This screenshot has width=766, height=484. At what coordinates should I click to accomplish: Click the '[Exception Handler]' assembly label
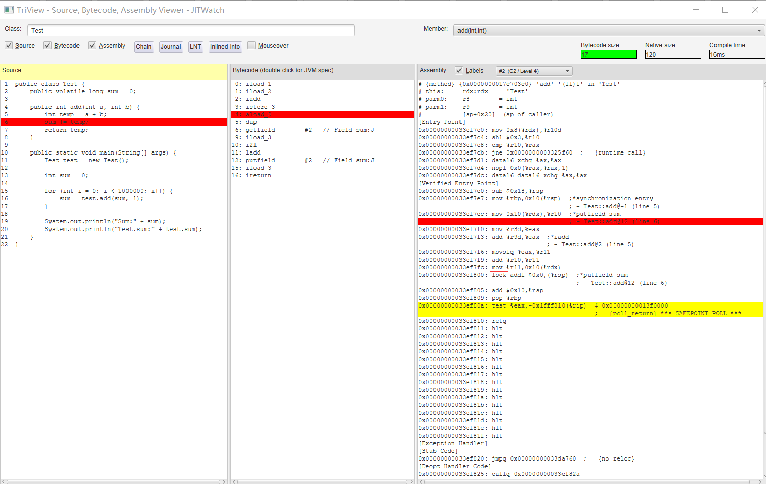pyautogui.click(x=453, y=443)
